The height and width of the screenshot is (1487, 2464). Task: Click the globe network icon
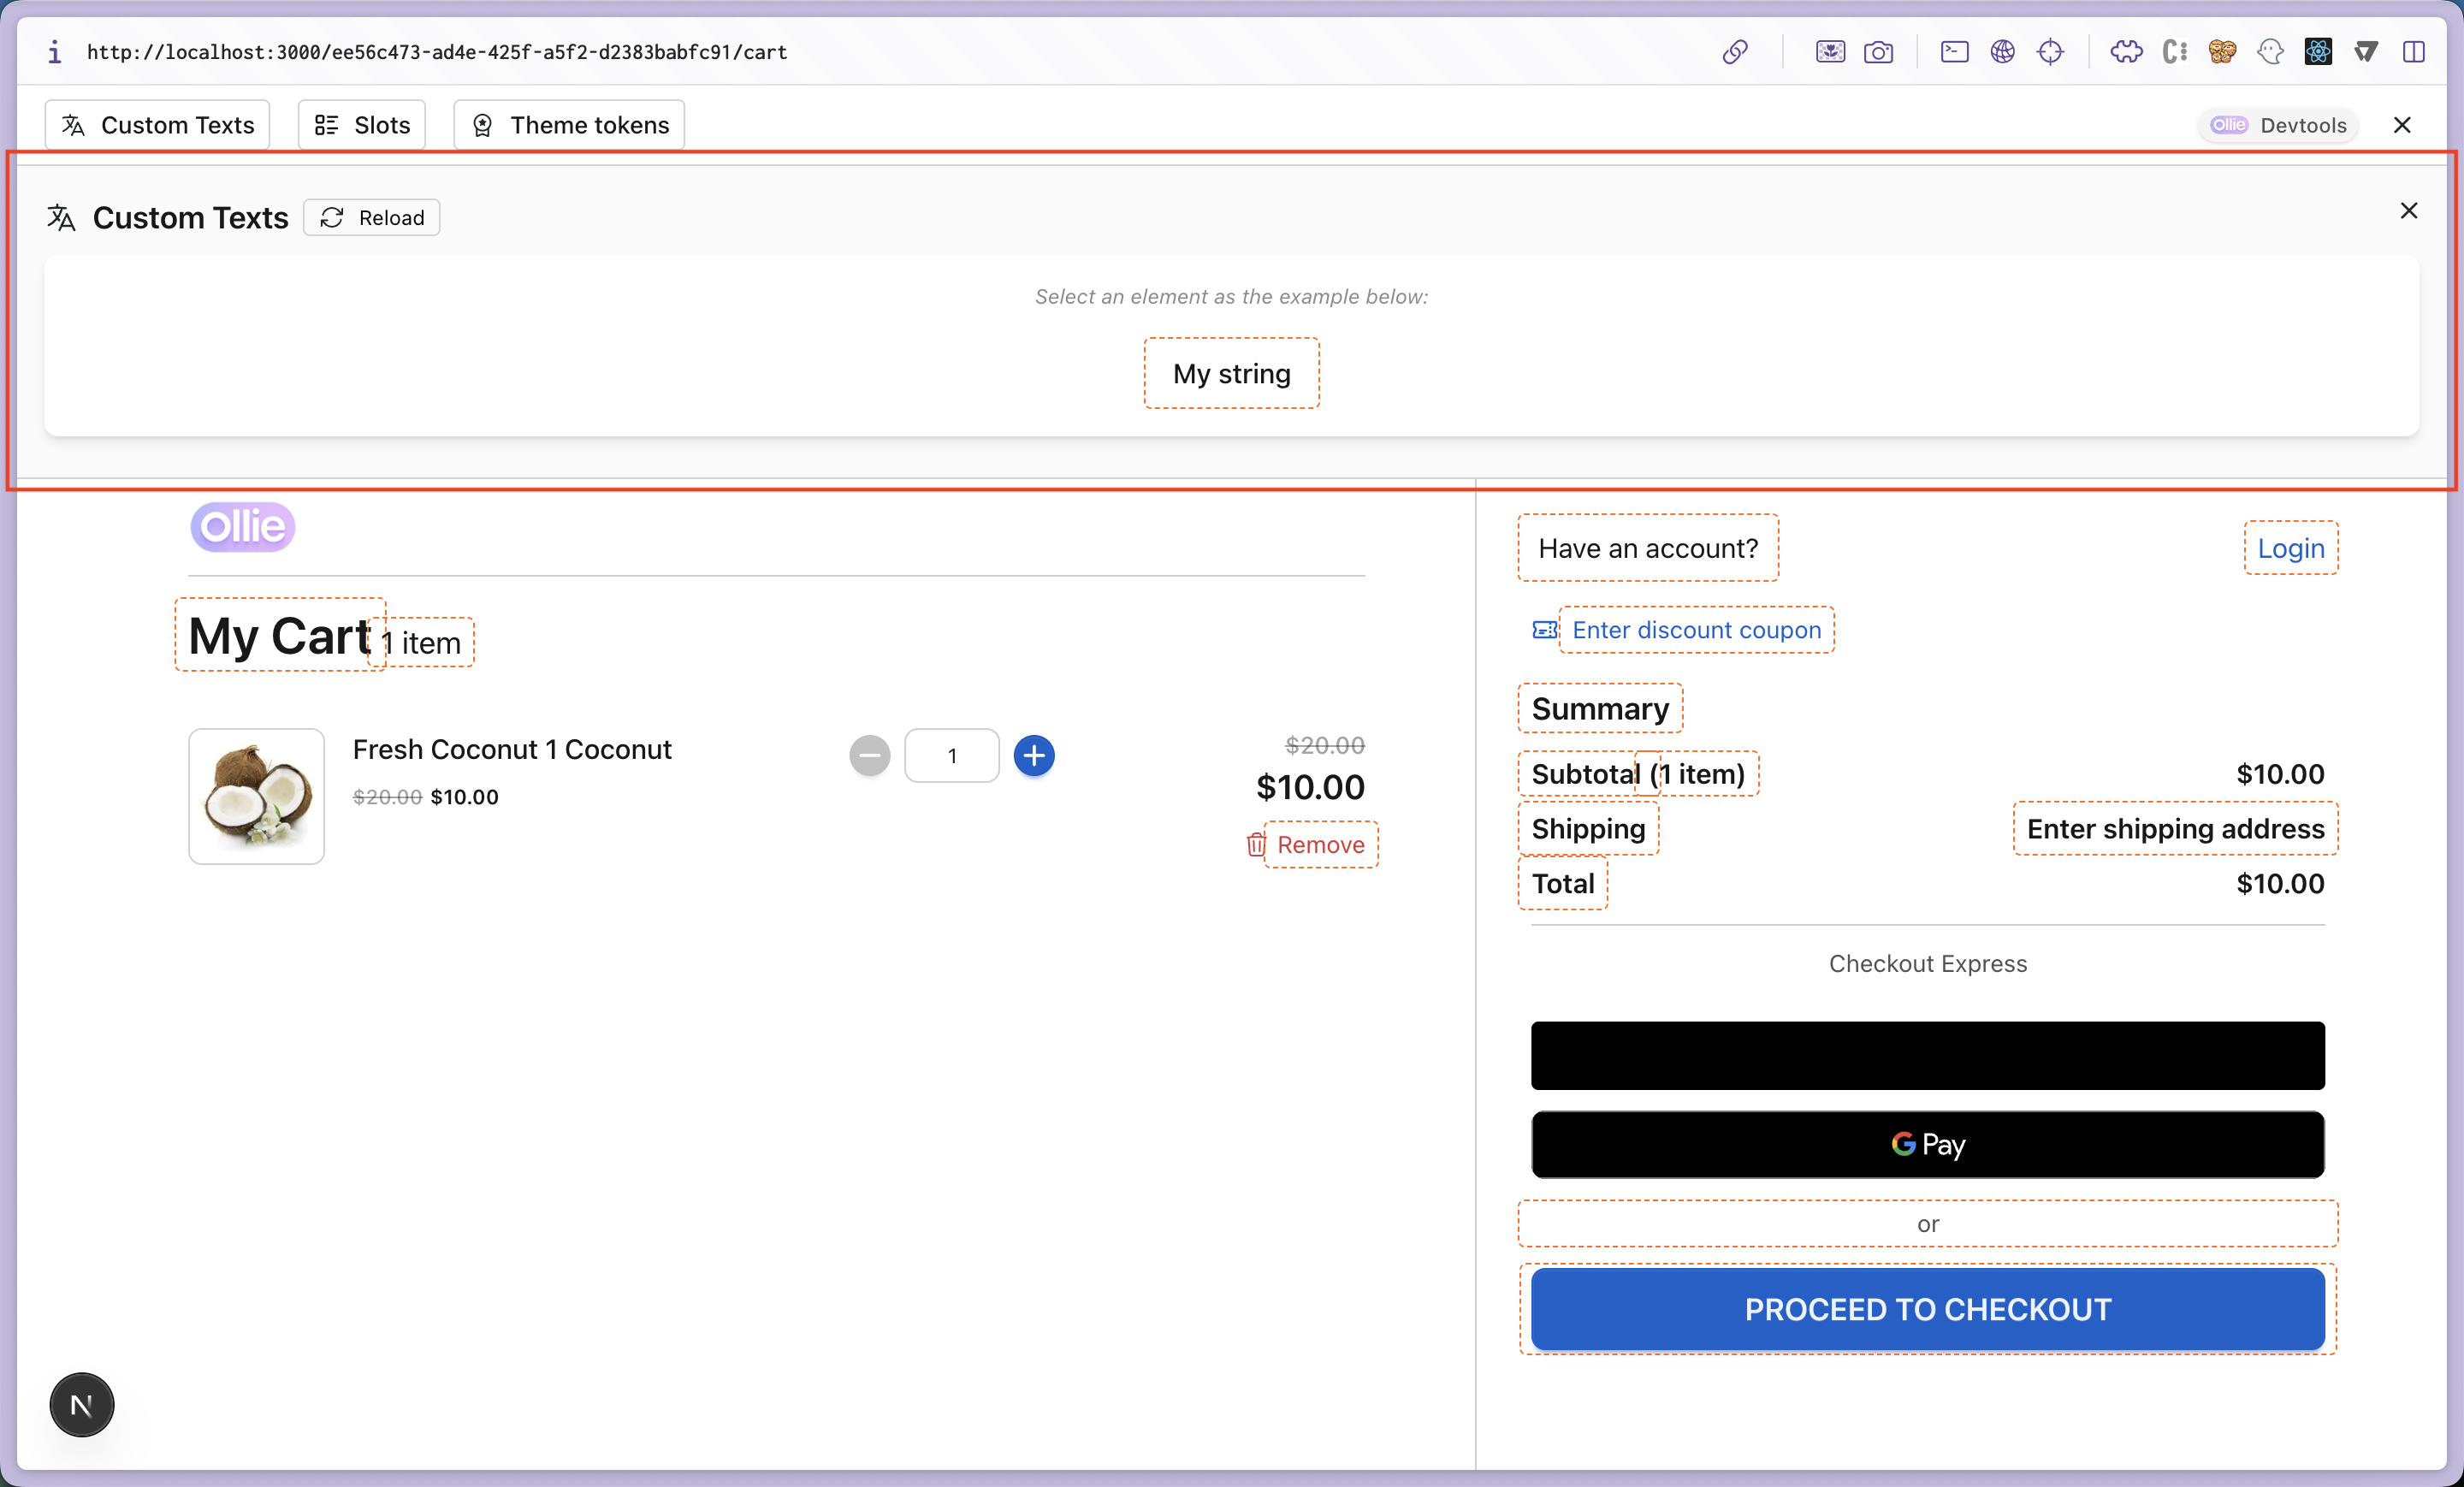(x=2003, y=51)
